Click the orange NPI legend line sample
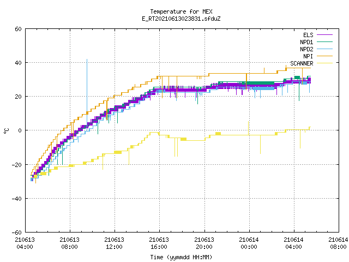This screenshot has width=349, height=262. pos(324,56)
